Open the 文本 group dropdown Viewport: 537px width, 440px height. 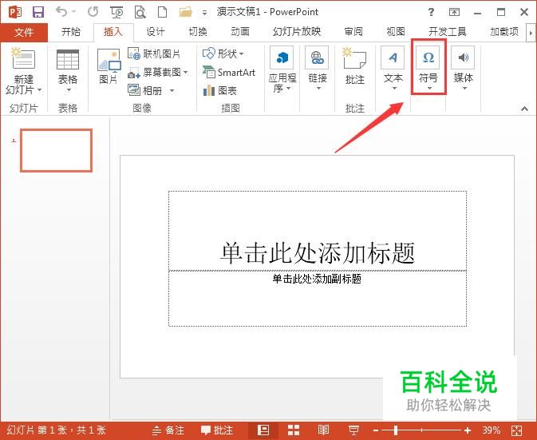tap(393, 69)
